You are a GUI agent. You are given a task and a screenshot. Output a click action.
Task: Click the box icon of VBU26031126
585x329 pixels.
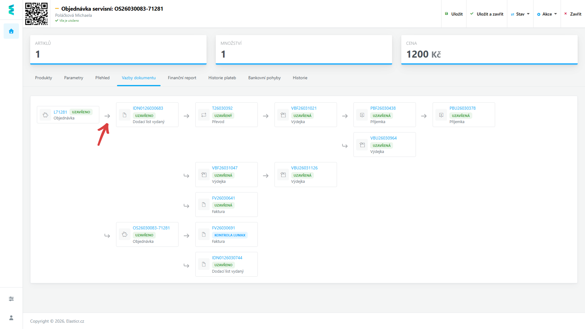click(x=283, y=175)
